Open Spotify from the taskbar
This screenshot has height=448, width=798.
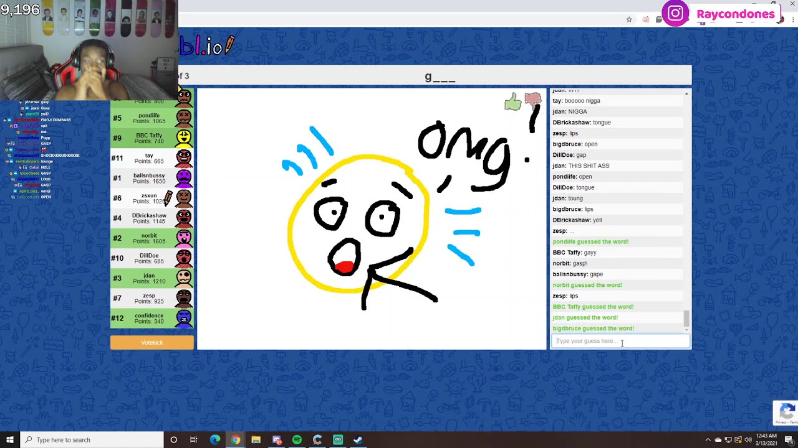point(297,440)
